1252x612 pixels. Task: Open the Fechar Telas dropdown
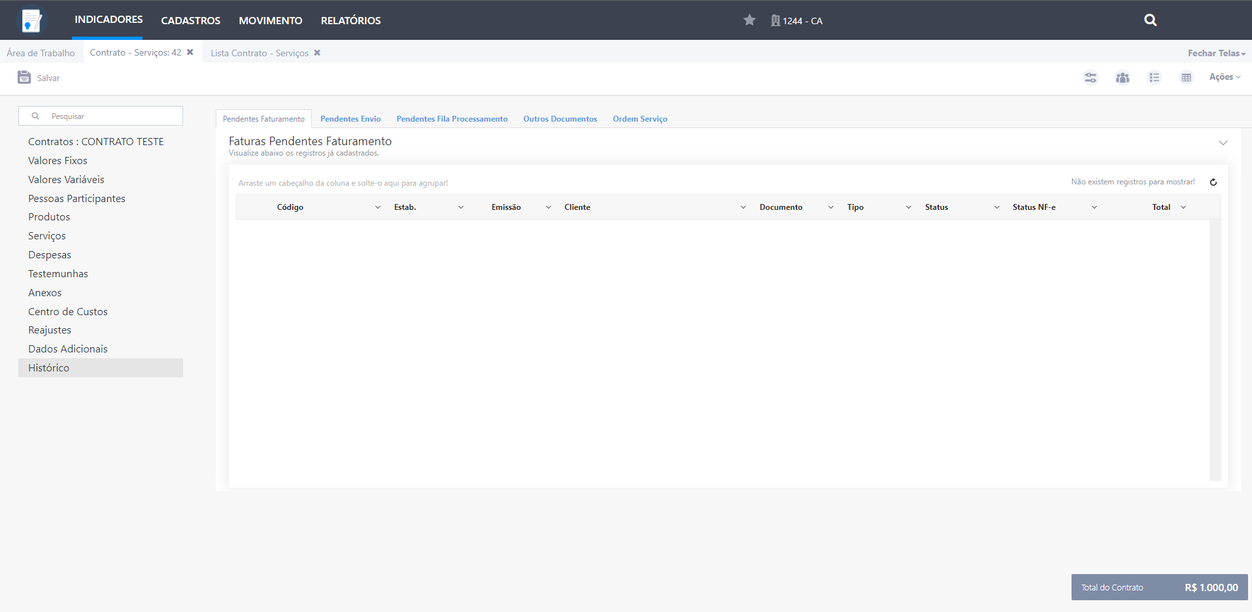[1217, 53]
